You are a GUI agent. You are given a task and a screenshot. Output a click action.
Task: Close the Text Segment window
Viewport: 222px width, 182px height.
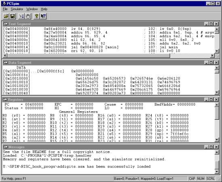pyautogui.click(x=216, y=24)
